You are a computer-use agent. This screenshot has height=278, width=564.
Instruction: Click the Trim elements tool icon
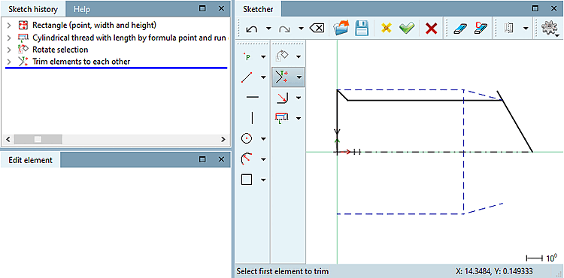click(282, 77)
